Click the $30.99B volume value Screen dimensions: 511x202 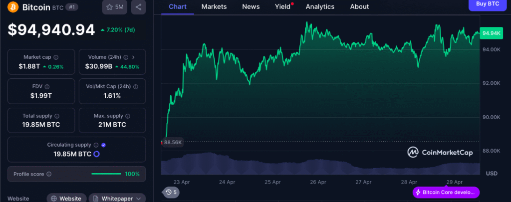tap(99, 67)
